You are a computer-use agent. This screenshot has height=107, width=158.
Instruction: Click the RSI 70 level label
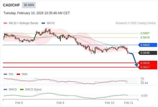pos(142,79)
